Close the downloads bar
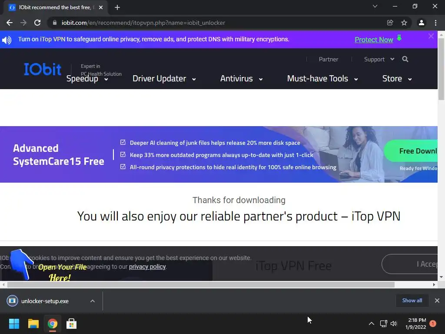The image size is (445, 334). (437, 301)
